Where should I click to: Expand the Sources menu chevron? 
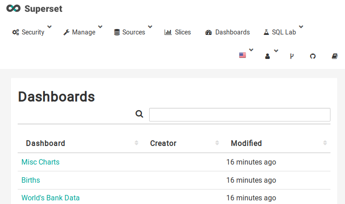tap(150, 27)
